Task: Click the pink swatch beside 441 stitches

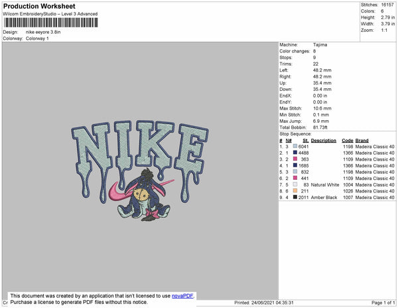Action: 295,178
